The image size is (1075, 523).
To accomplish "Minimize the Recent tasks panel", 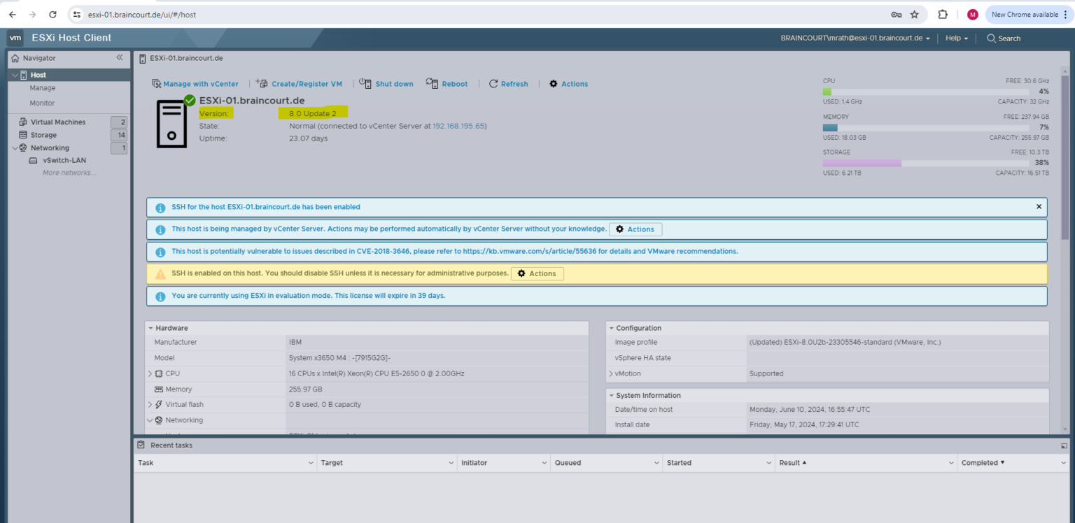I will pos(1064,445).
